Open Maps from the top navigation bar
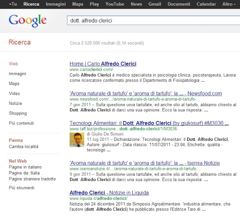 78,4
